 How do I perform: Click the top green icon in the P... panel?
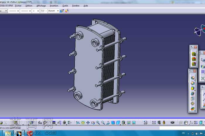[194, 54]
